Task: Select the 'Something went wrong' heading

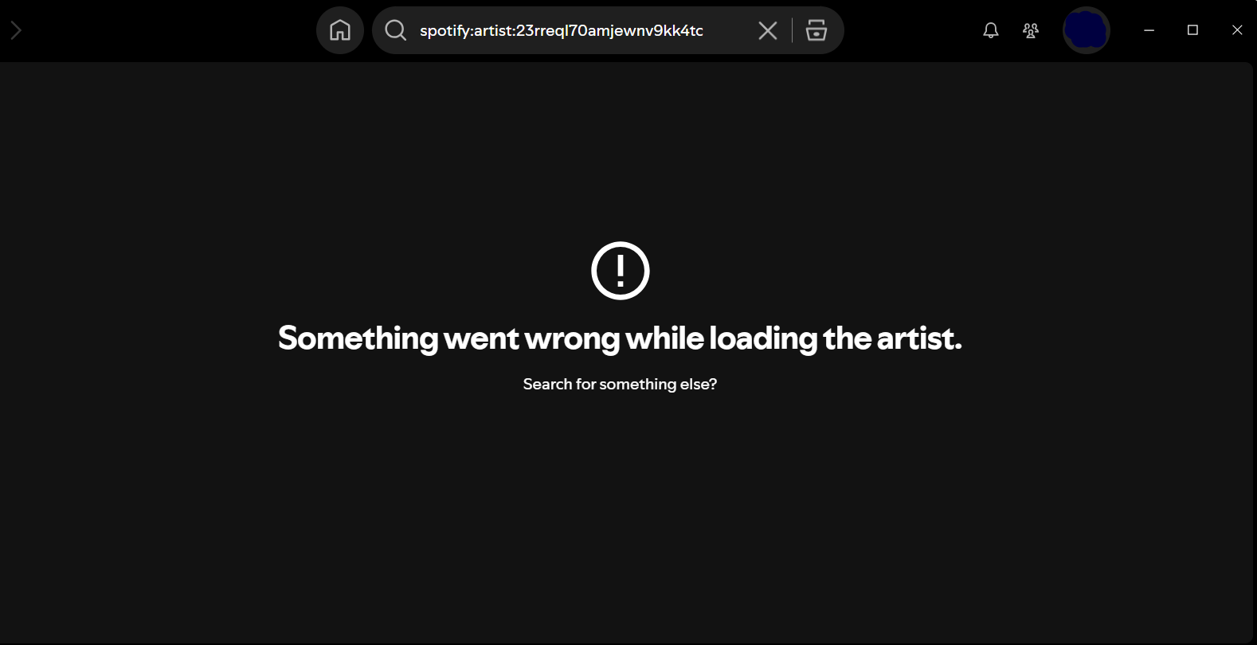Action: pos(620,338)
